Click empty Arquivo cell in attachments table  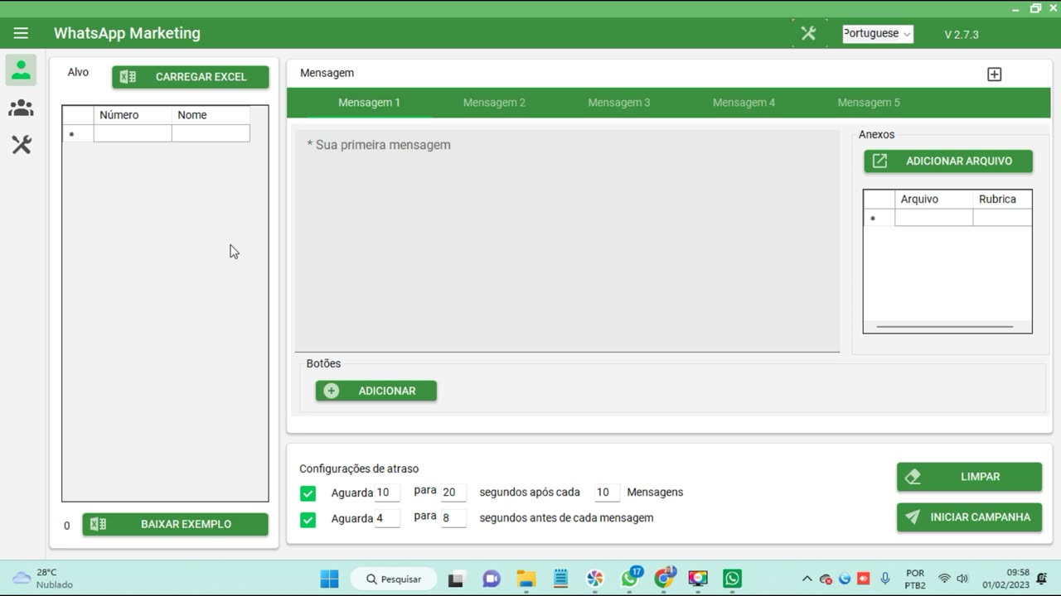coord(933,218)
